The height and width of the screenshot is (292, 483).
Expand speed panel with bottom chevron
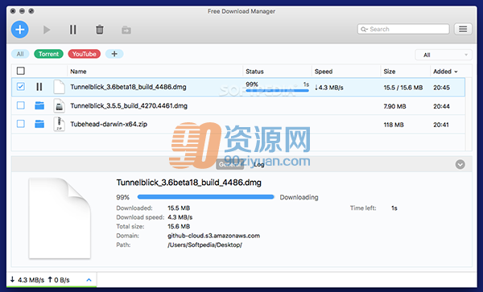click(x=89, y=280)
